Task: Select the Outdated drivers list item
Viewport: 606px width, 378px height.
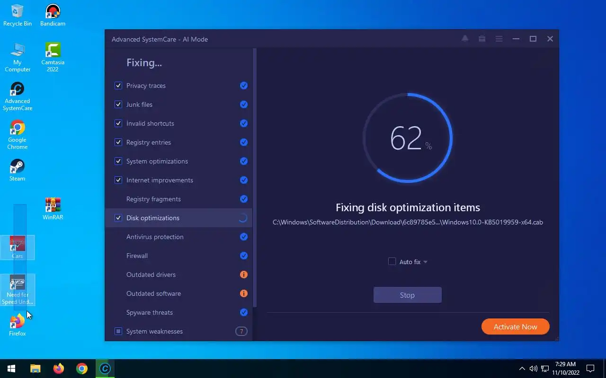Action: pyautogui.click(x=178, y=275)
